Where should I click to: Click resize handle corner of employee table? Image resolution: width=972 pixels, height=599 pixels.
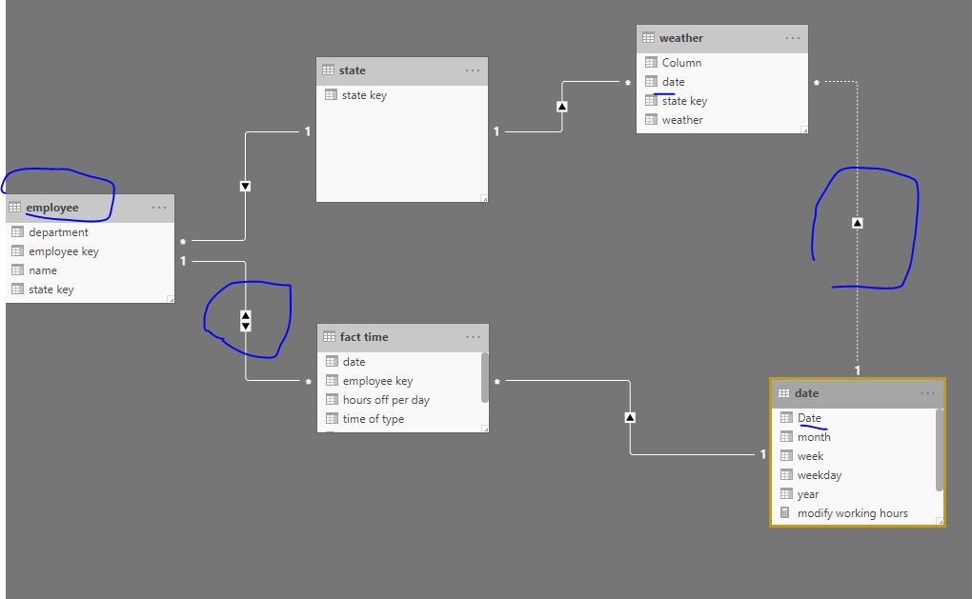click(x=171, y=299)
